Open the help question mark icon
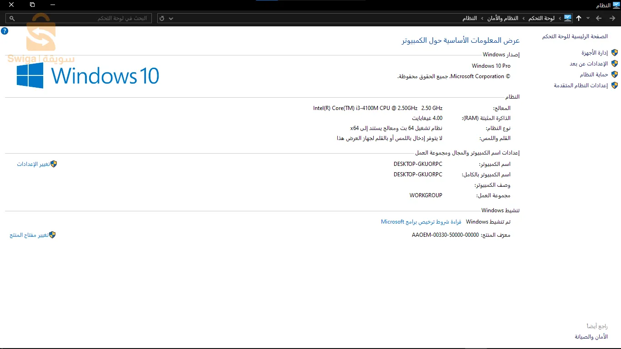Viewport: 621px width, 349px height. [5, 31]
